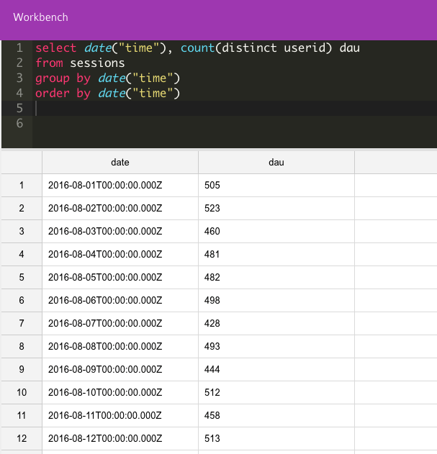This screenshot has height=454, width=437.
Task: Select row number 12 in results
Action: click(22, 439)
